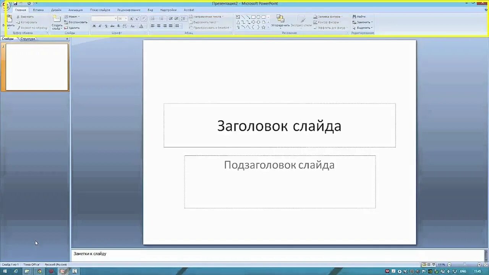Switch to the Структура pane tab
Viewport: 489px width, 275px height.
(28, 39)
